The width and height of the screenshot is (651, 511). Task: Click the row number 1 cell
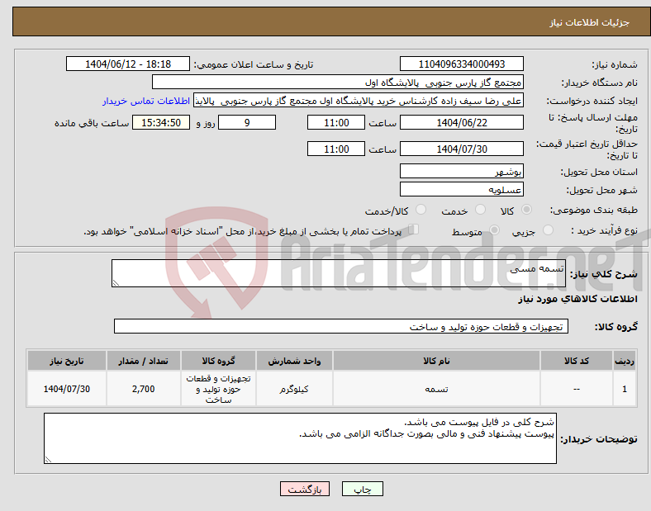tap(625, 389)
